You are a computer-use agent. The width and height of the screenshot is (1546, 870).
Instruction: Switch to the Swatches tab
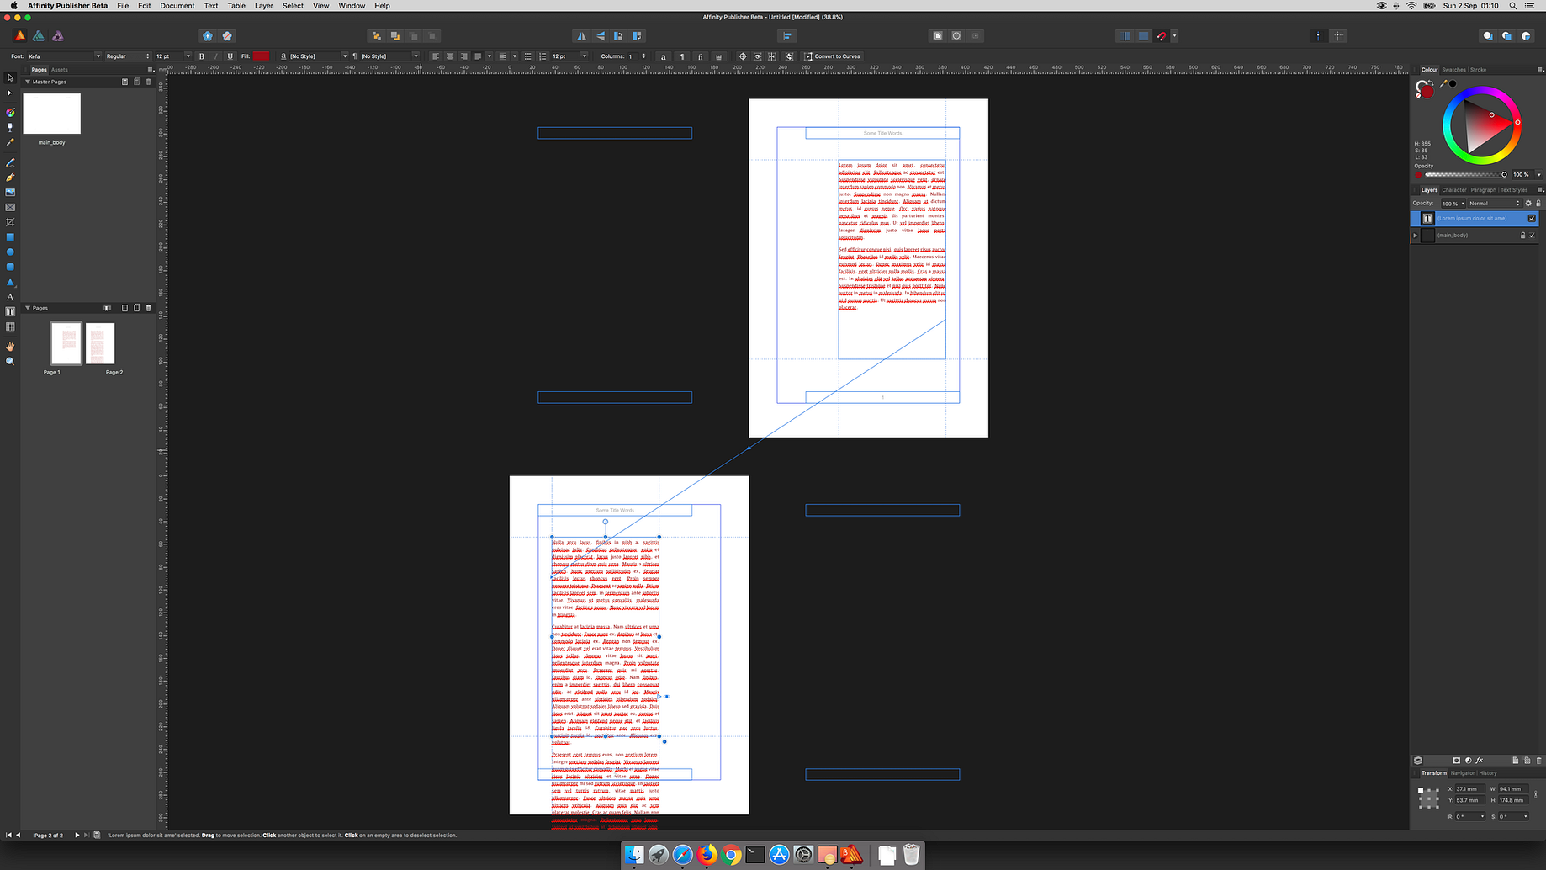click(x=1453, y=70)
